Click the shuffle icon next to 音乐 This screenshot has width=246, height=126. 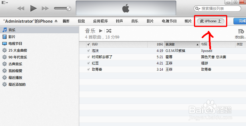[x=109, y=31]
